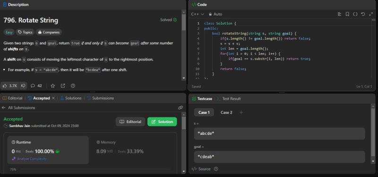The image size is (378, 177).
Task: Click the help icon next to Source
Action: coord(216,169)
